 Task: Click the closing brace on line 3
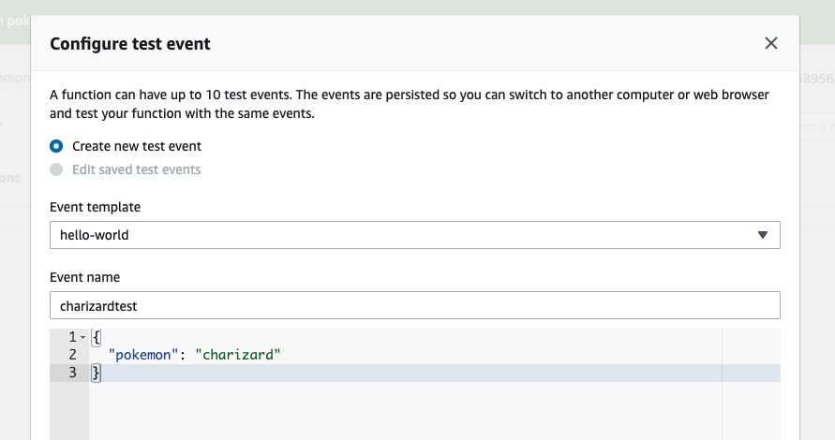96,373
